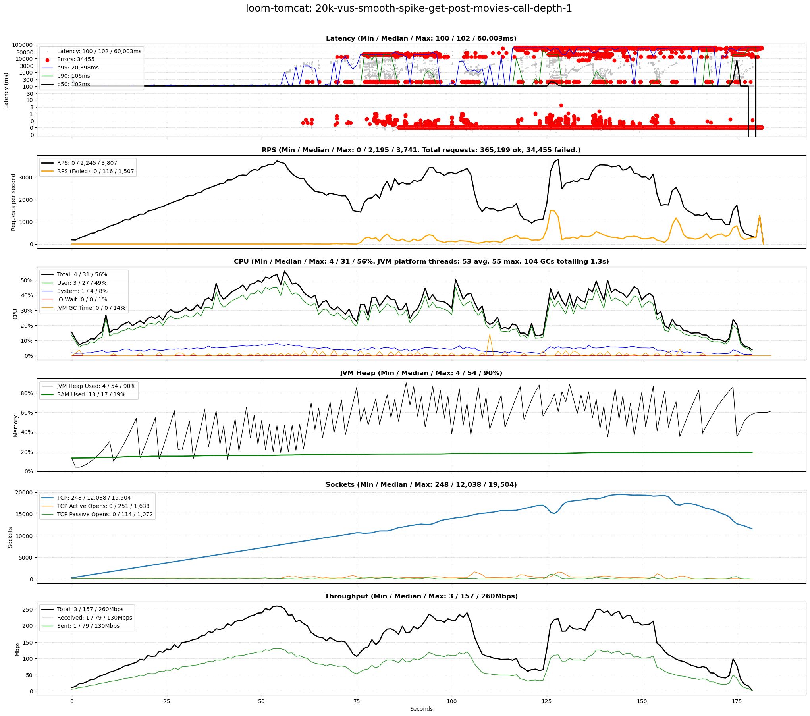Click the p50: 102ms legend entry
The width and height of the screenshot is (810, 716).
[73, 85]
